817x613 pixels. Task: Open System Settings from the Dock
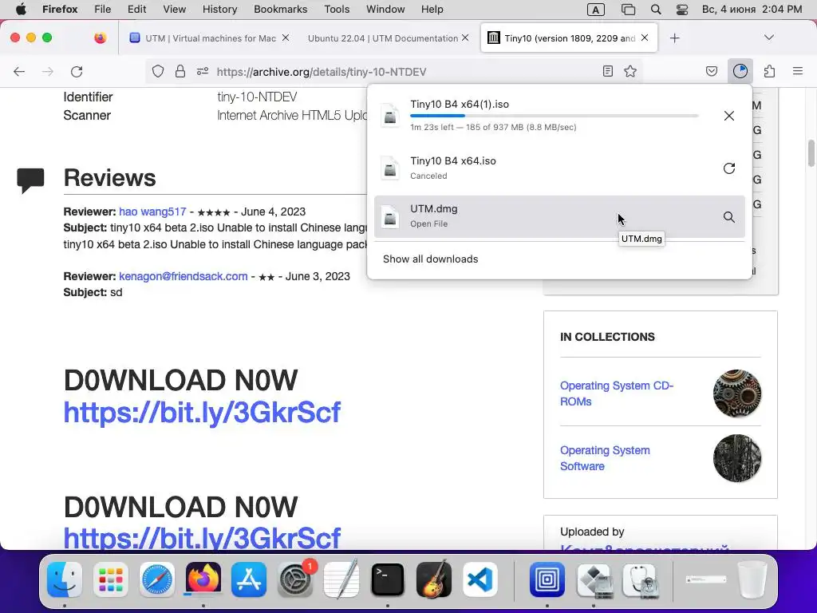coord(295,579)
